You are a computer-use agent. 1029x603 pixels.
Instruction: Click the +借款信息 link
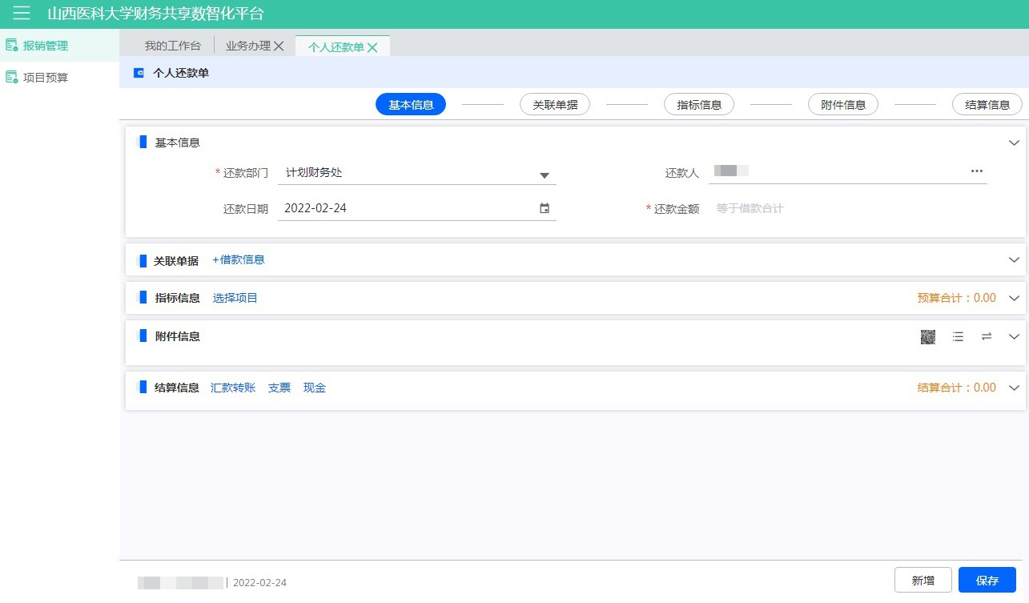pyautogui.click(x=239, y=259)
